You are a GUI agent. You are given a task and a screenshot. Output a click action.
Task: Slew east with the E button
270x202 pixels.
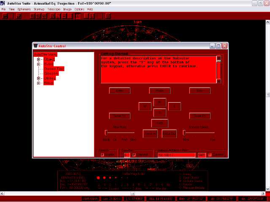tap(174, 106)
